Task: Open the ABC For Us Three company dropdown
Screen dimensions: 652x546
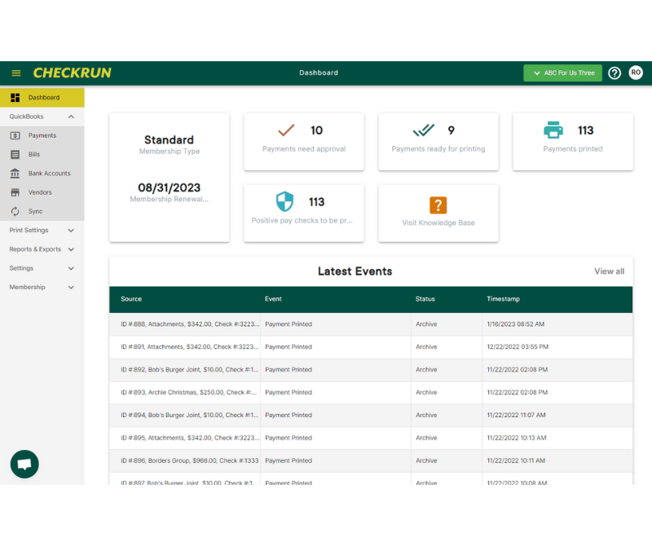Action: [x=562, y=73]
